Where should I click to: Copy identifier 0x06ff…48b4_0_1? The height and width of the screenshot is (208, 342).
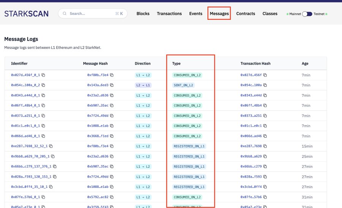click(x=43, y=106)
